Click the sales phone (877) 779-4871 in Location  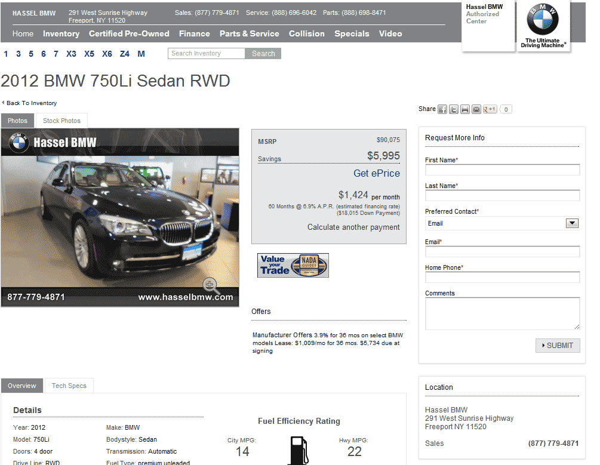[553, 444]
